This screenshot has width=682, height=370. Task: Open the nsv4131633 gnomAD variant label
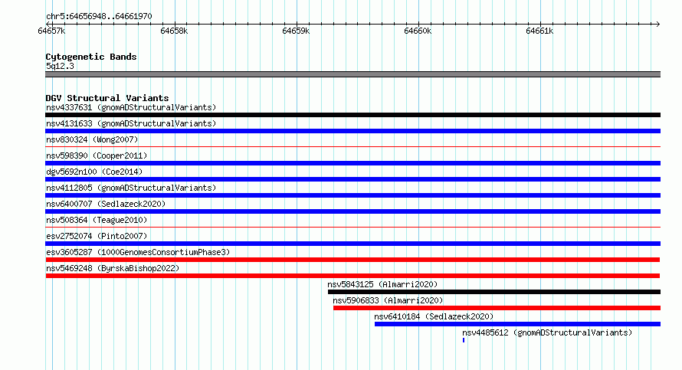[x=131, y=123]
